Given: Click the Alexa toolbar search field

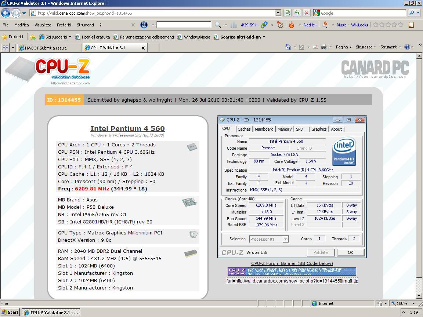Looking at the screenshot, I should click(184, 25).
